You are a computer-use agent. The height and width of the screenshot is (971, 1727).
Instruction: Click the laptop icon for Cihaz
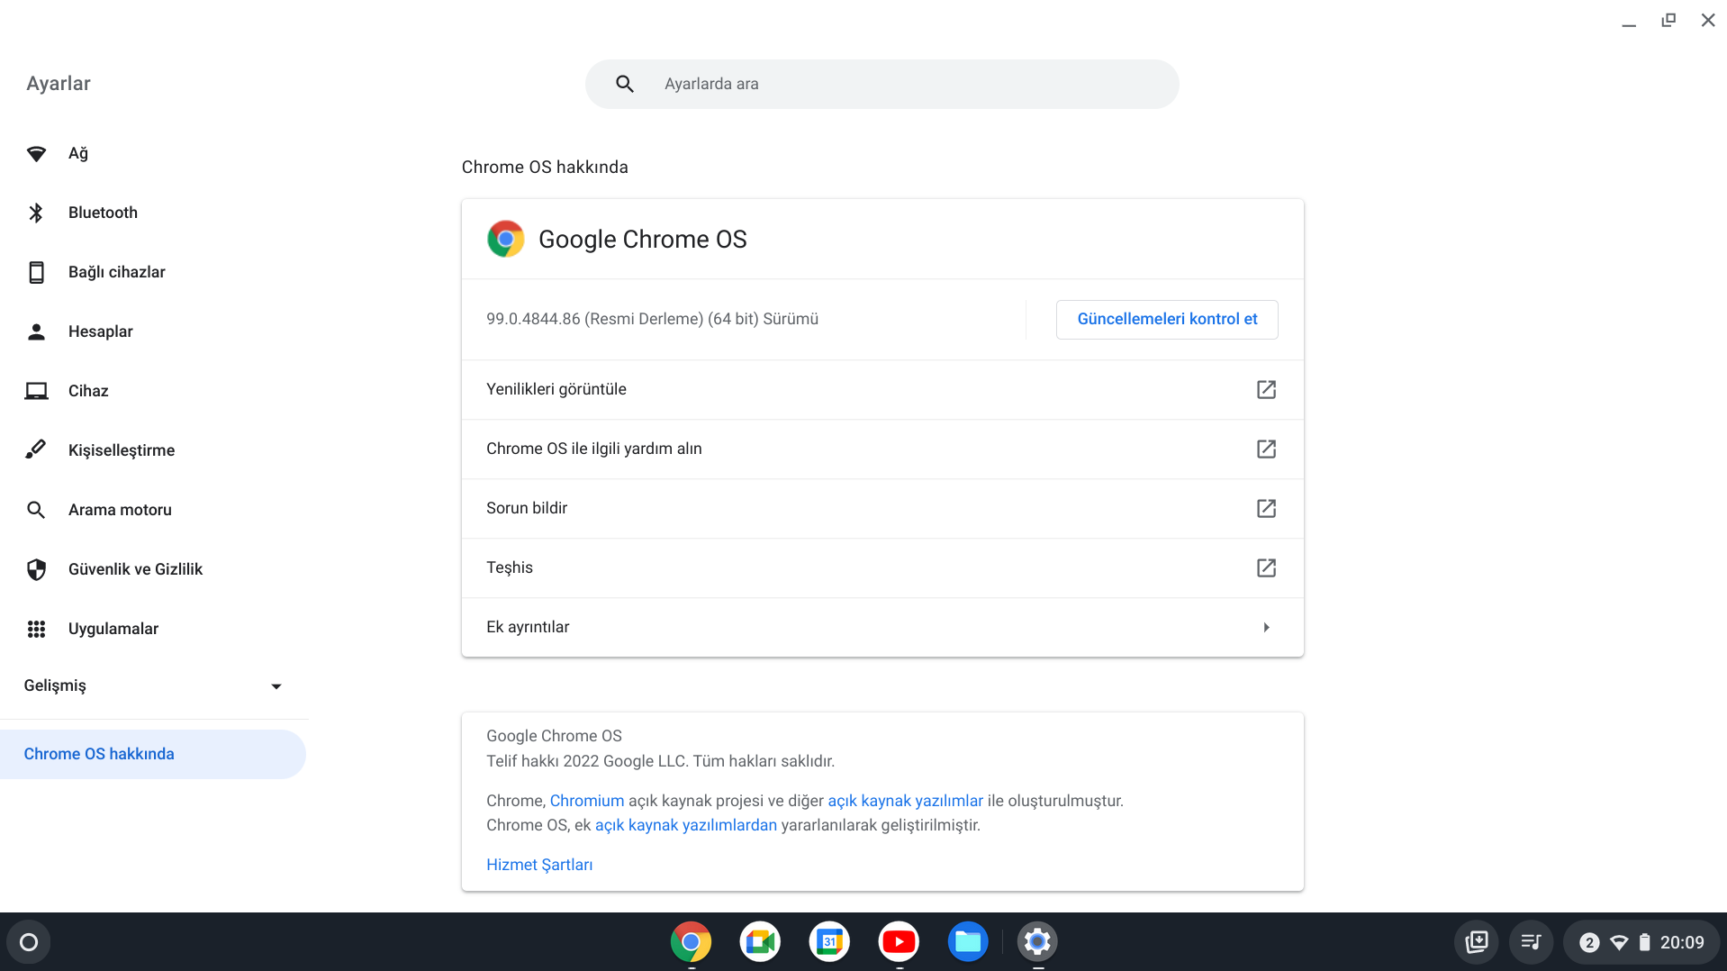(x=36, y=391)
